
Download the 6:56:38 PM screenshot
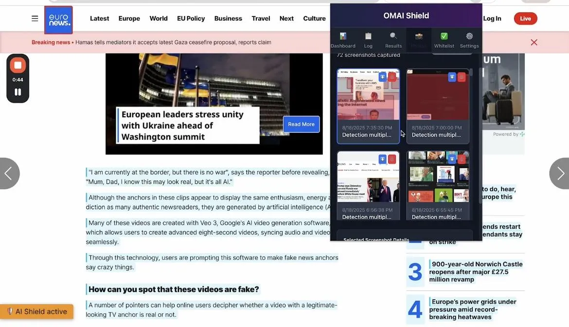click(x=382, y=159)
